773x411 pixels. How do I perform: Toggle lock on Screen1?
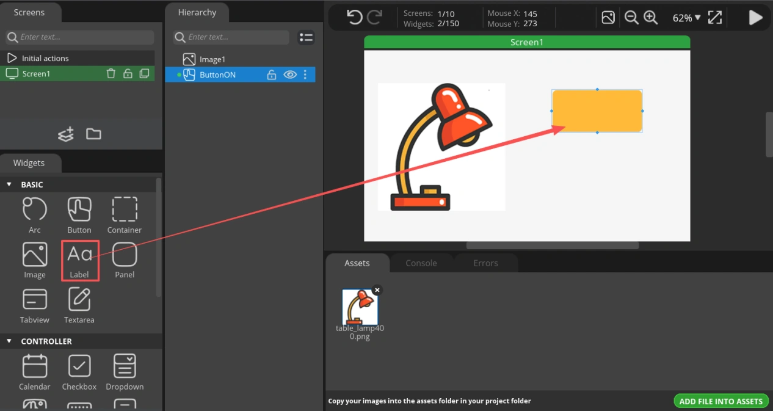[x=128, y=74]
